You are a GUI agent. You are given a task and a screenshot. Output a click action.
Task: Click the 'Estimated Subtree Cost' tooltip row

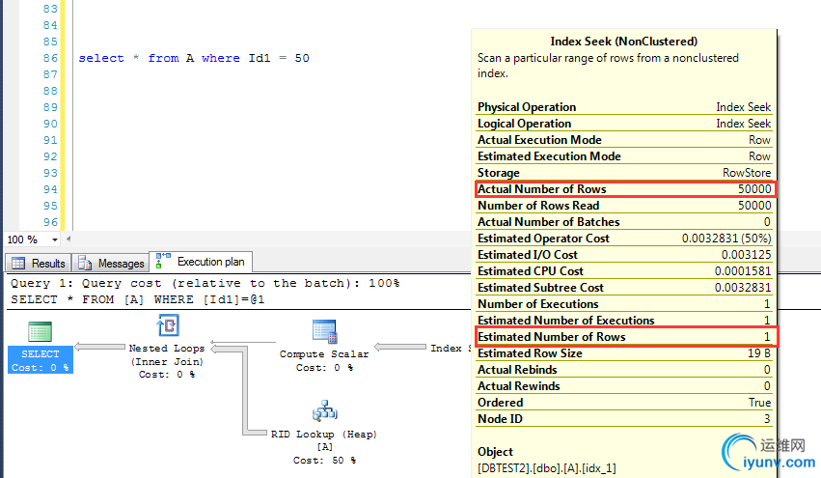[624, 288]
